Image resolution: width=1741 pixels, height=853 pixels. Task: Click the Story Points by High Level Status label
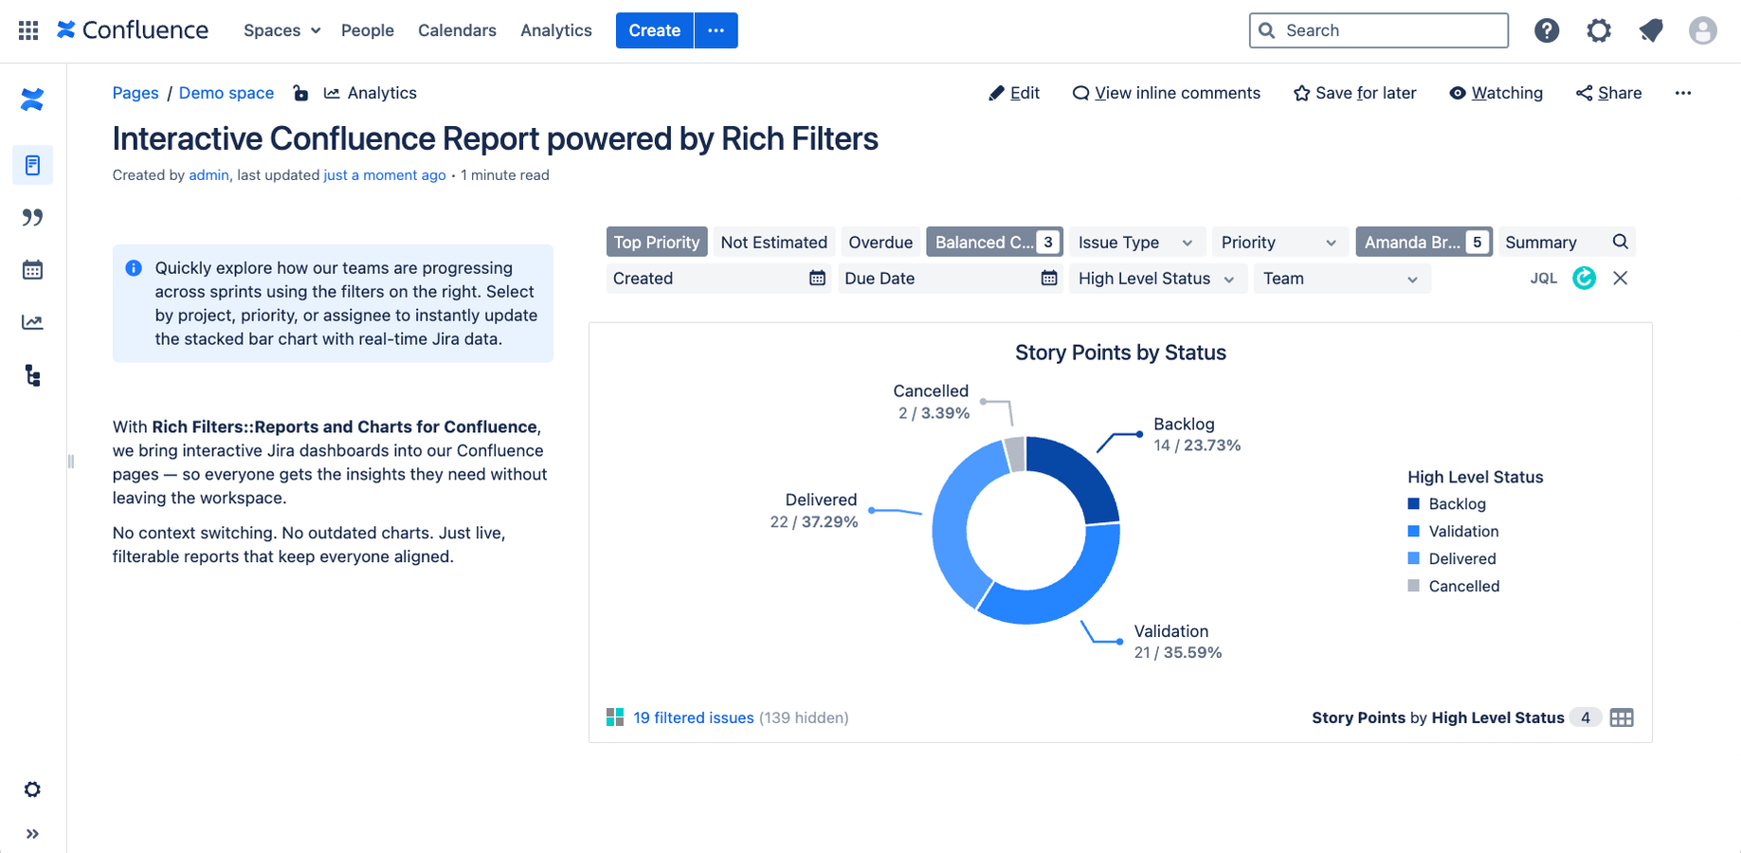(x=1438, y=717)
